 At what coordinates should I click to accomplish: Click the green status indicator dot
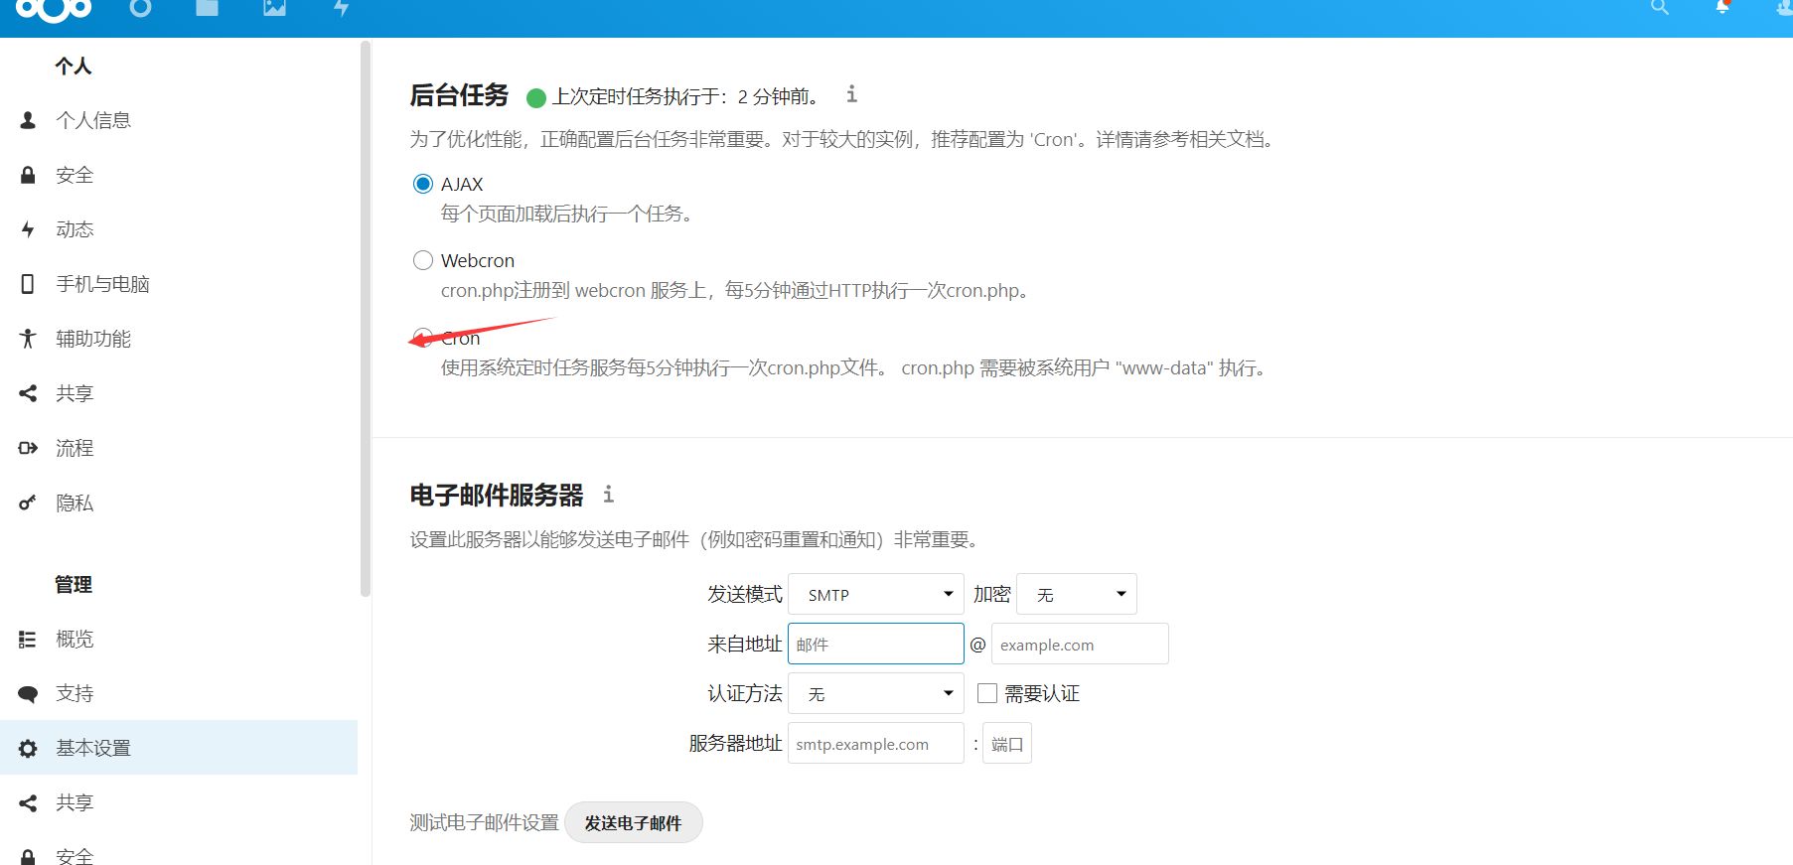pyautogui.click(x=536, y=97)
